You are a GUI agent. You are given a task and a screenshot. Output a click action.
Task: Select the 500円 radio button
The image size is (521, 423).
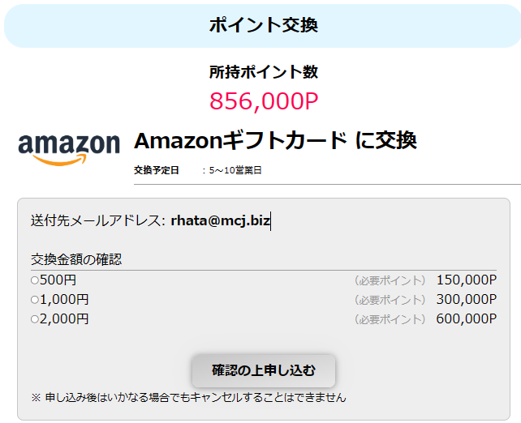tap(35, 280)
